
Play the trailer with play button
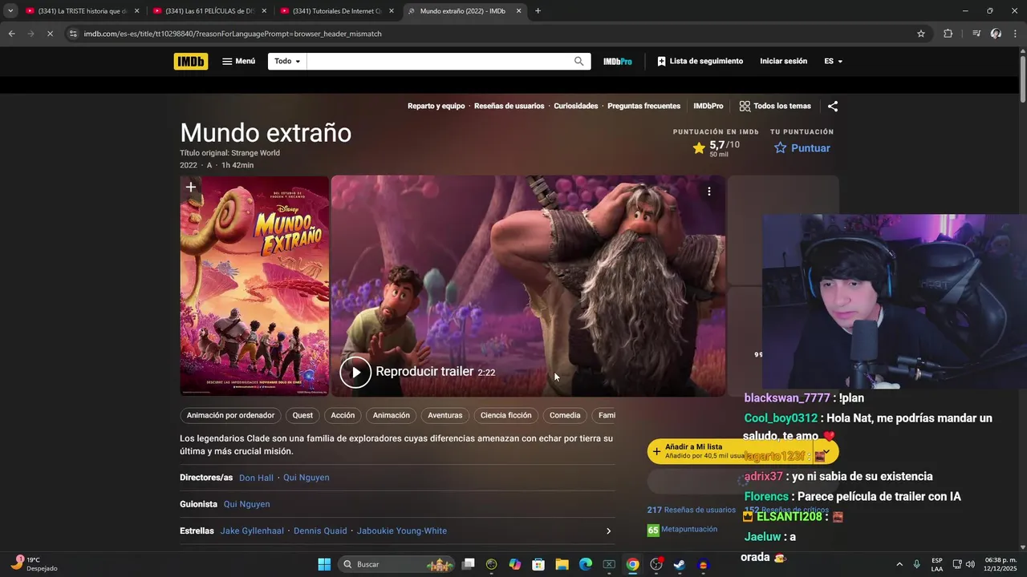[355, 372]
